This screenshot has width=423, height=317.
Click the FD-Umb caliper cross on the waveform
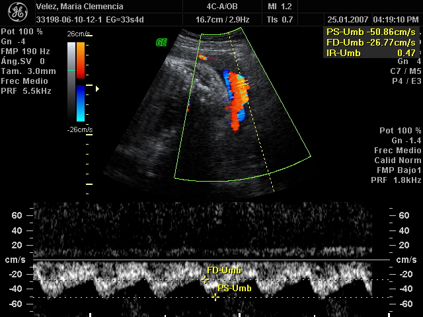pos(204,280)
